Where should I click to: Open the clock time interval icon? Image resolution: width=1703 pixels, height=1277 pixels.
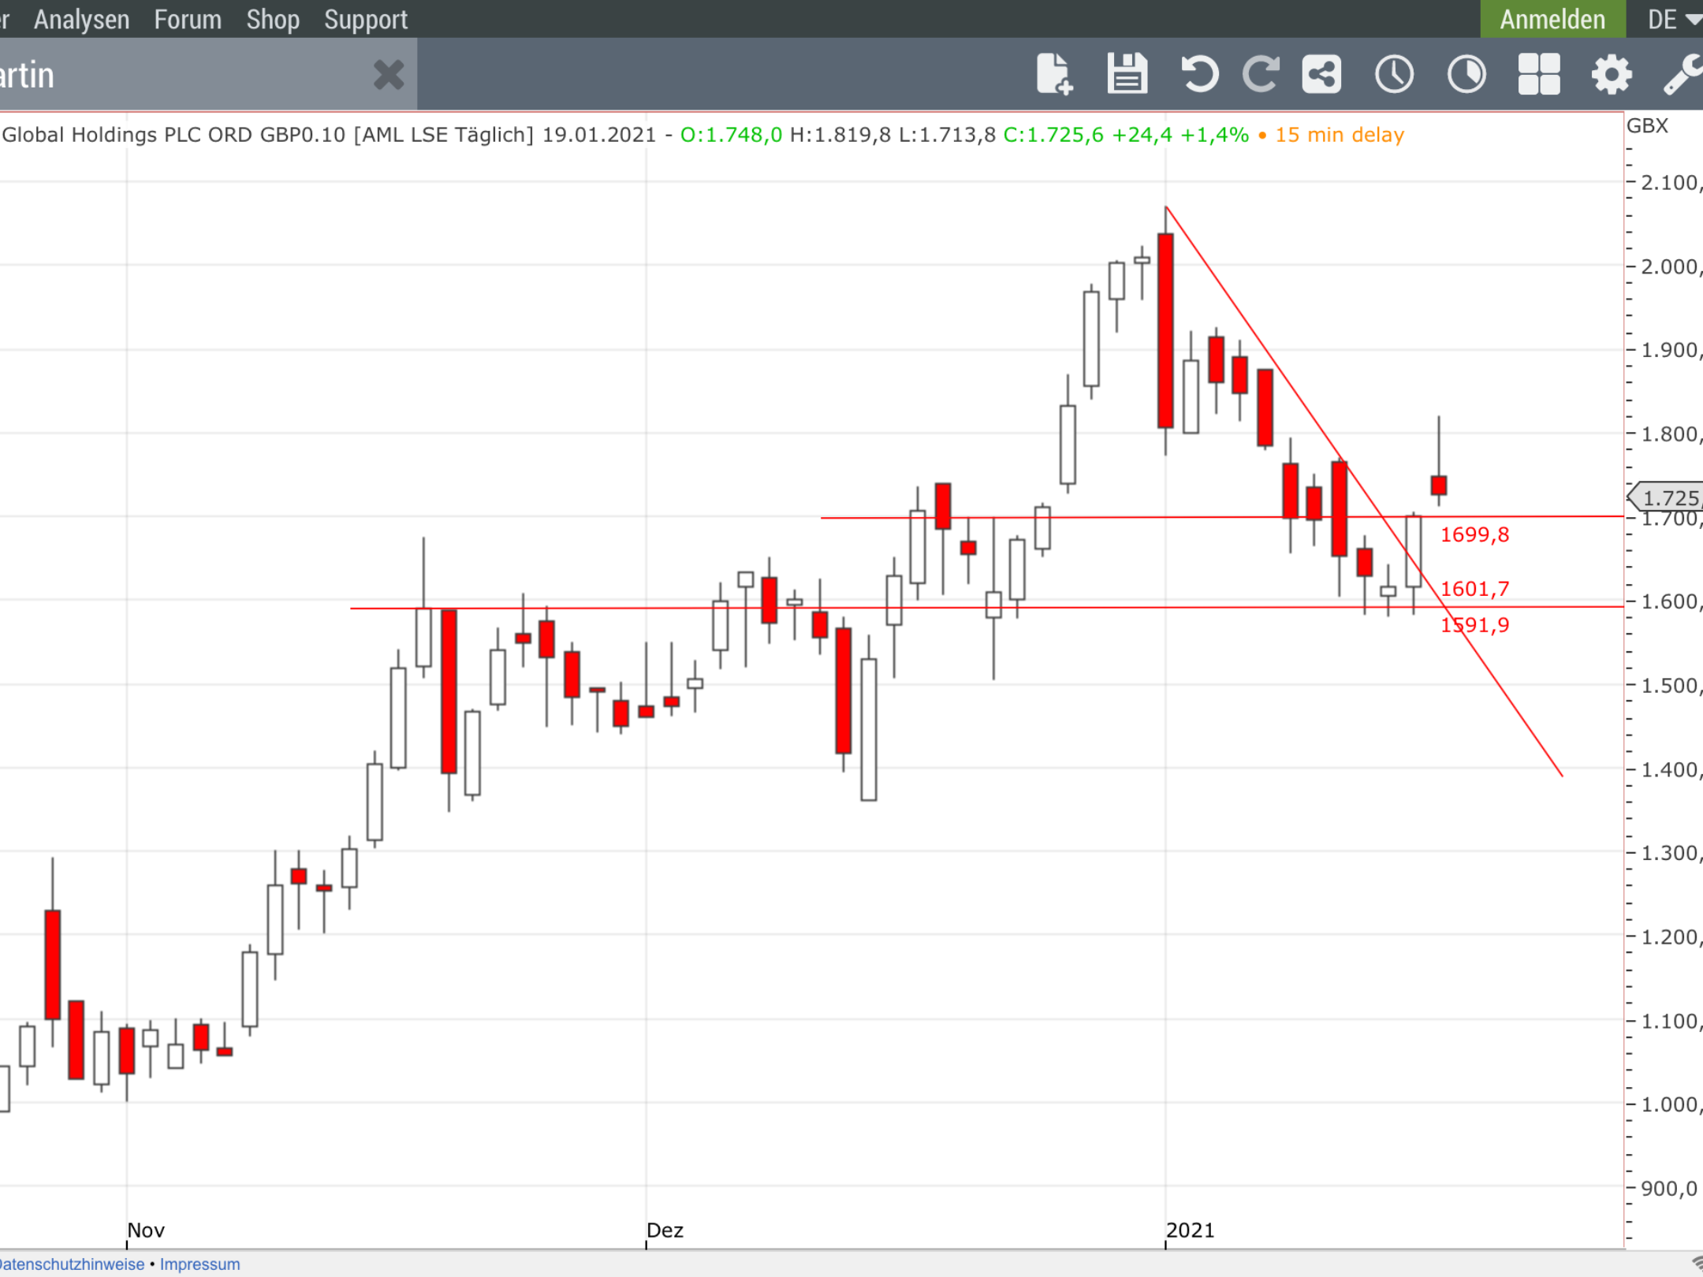tap(1394, 74)
